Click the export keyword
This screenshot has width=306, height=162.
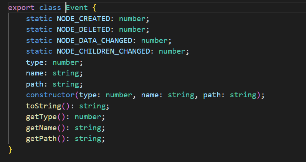pos(21,8)
